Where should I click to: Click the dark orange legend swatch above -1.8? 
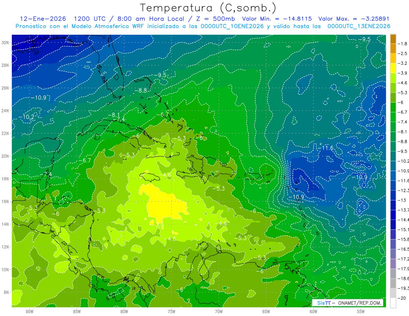(x=393, y=39)
